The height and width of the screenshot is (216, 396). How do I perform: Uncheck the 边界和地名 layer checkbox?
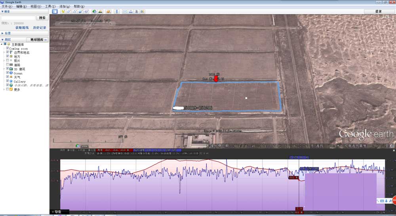click(7, 52)
